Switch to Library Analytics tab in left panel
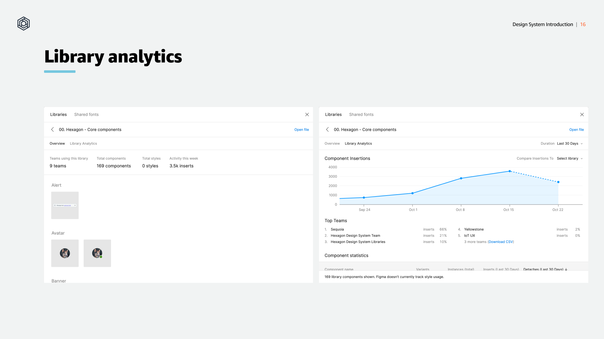The height and width of the screenshot is (339, 604). click(x=83, y=143)
